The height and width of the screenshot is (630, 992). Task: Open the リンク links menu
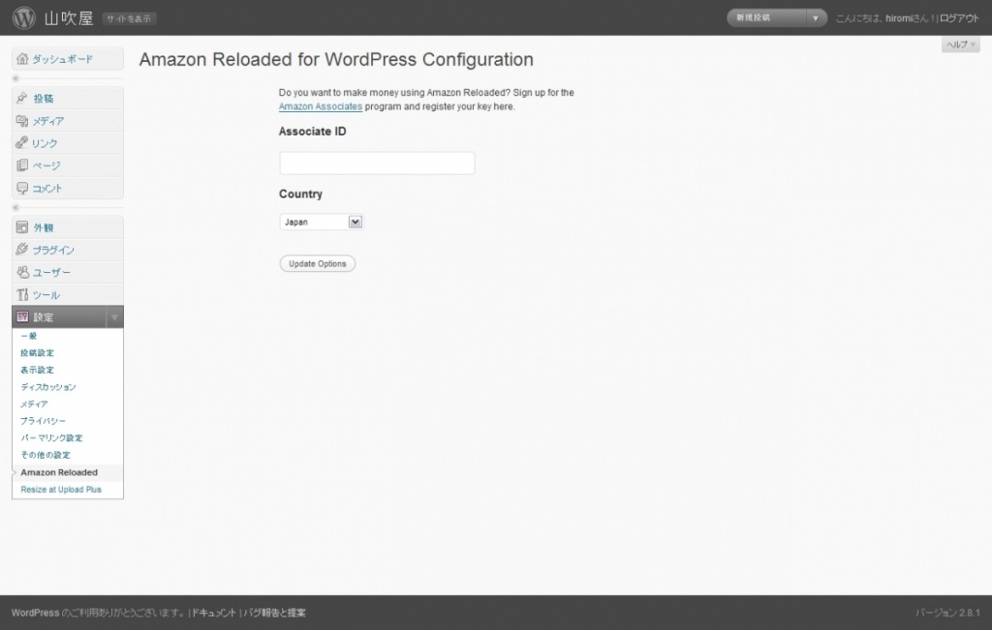45,143
